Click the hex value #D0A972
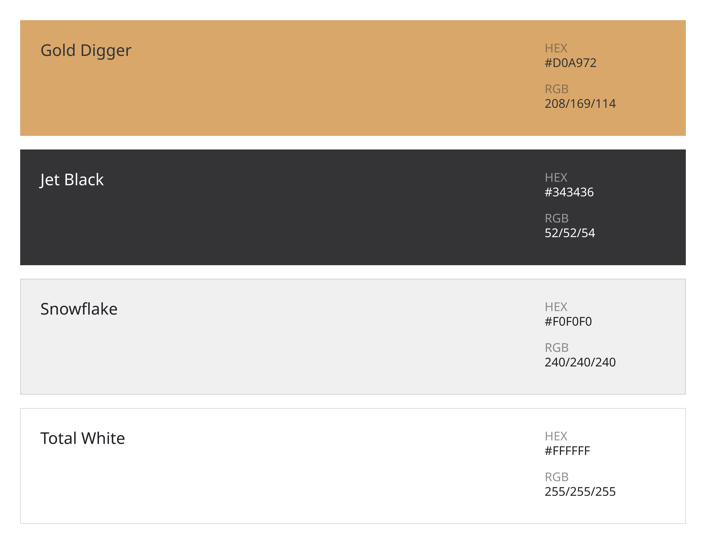 (x=570, y=63)
